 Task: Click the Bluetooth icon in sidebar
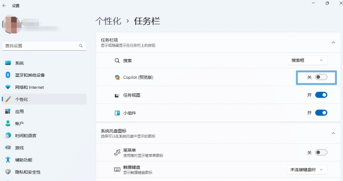point(8,75)
